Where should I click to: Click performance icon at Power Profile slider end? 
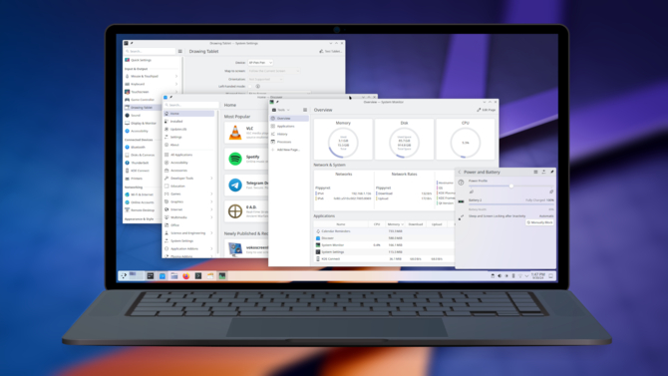551,191
